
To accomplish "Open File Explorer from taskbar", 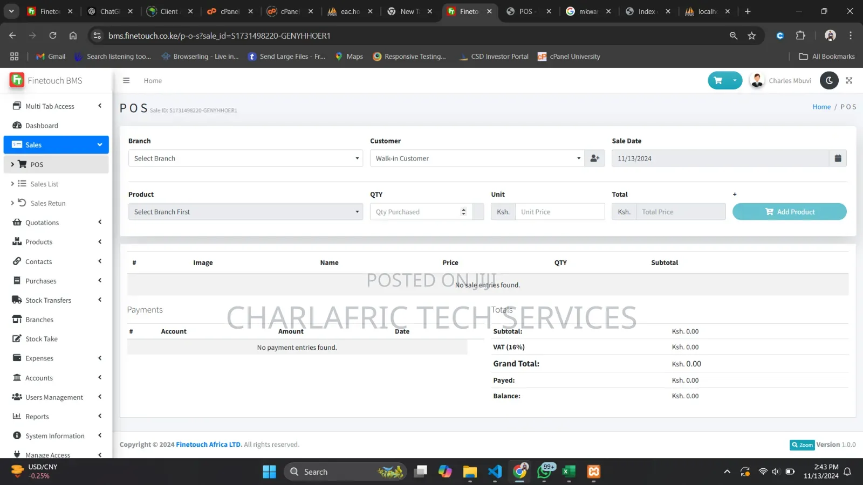I will point(470,472).
